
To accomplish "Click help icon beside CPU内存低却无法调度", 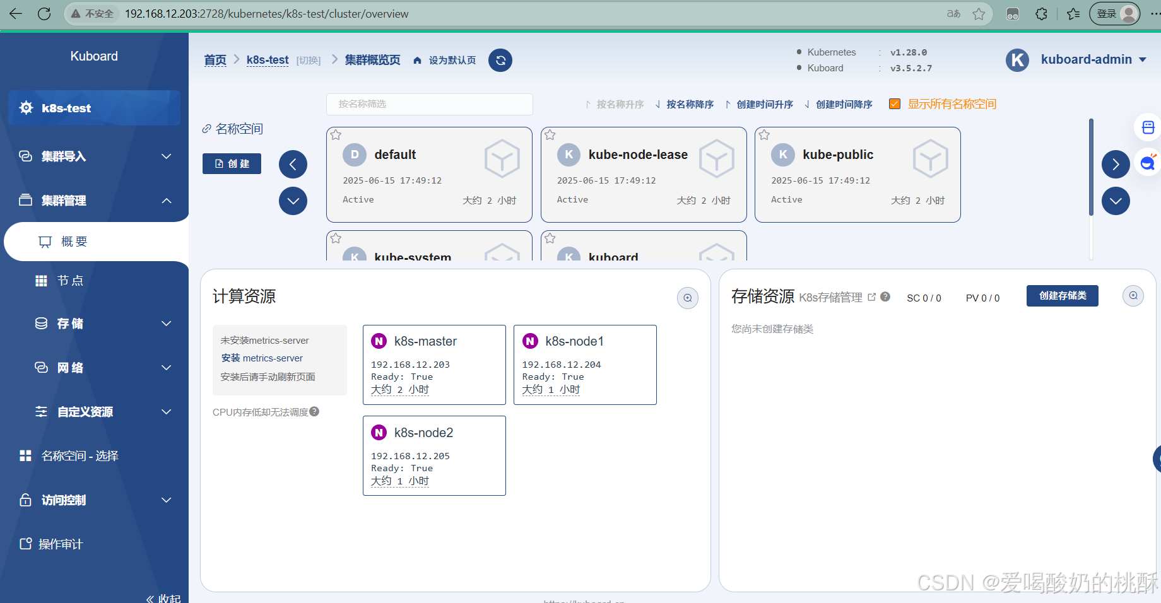I will point(314,411).
